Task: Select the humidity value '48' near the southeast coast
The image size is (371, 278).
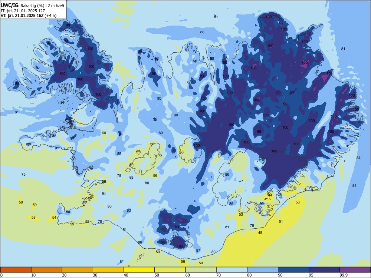Action: 260,233
